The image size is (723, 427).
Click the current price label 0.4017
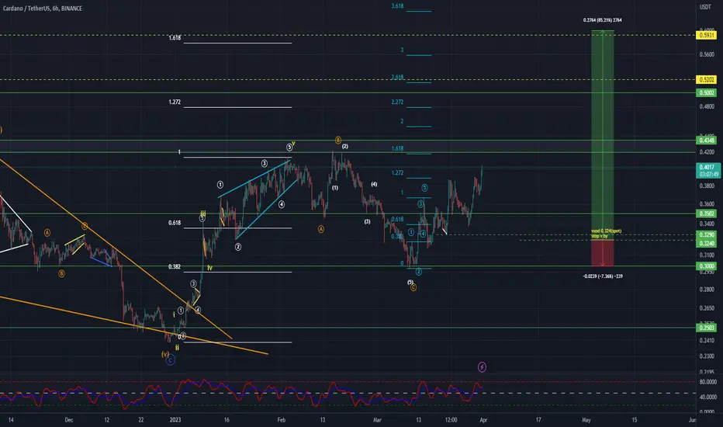[x=707, y=167]
